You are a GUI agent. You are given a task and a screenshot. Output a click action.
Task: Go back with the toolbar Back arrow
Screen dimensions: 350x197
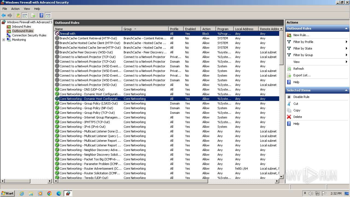[x=4, y=16]
